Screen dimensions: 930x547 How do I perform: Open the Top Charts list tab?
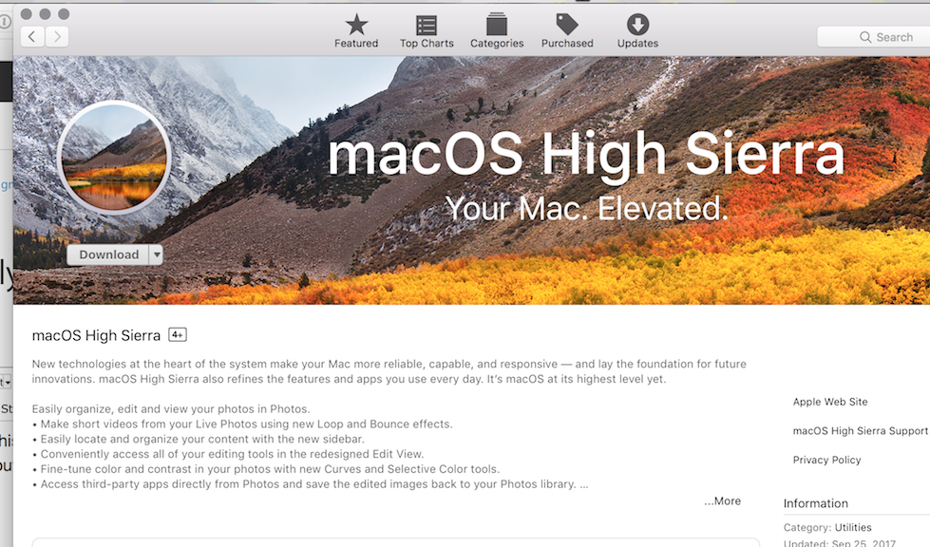pyautogui.click(x=427, y=31)
